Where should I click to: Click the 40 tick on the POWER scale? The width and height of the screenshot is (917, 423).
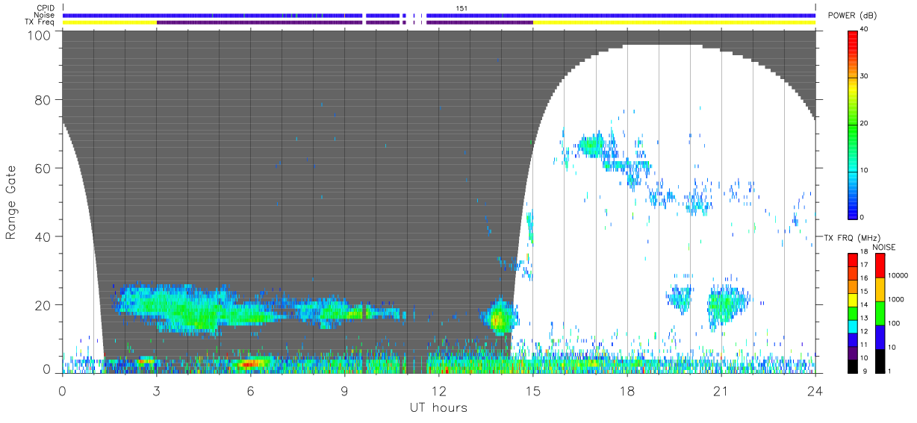click(865, 30)
